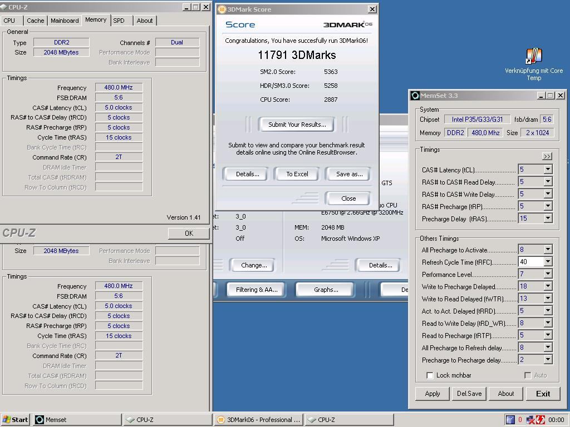Activate the 3DMark06 - Professional taskbar button
Viewport: 570px width, 427px height.
coord(259,420)
